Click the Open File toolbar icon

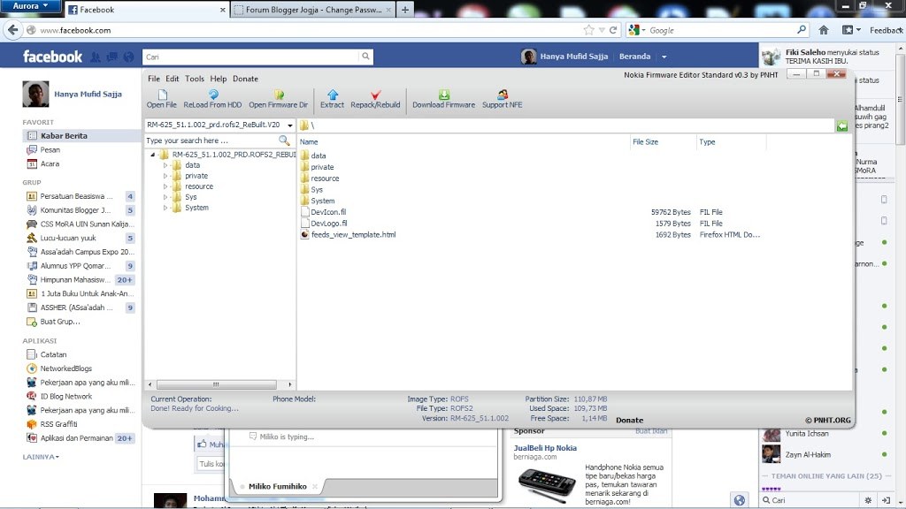click(162, 95)
